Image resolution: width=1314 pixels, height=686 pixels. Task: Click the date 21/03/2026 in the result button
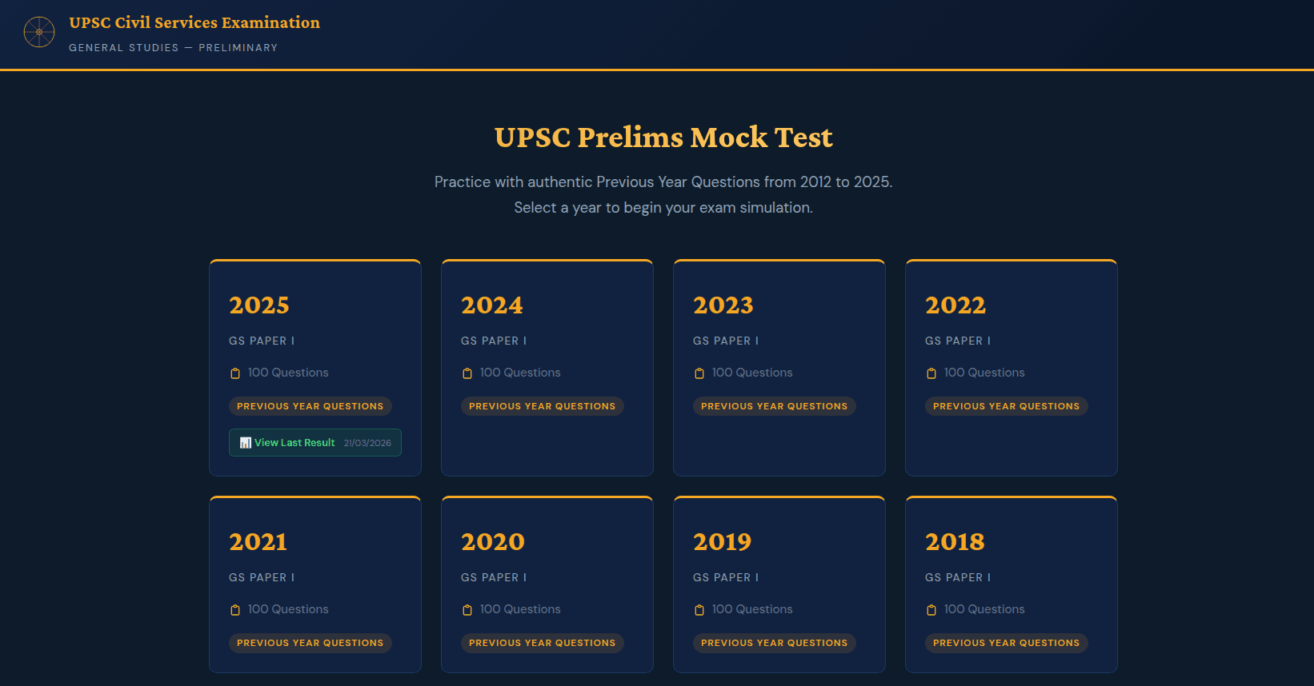click(x=367, y=442)
